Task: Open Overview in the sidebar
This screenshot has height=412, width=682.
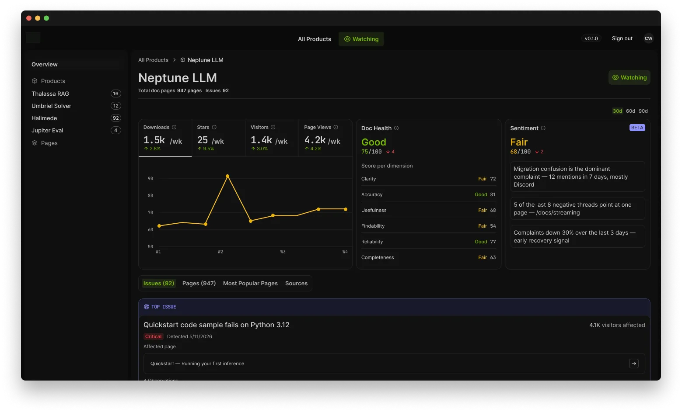Action: point(45,64)
